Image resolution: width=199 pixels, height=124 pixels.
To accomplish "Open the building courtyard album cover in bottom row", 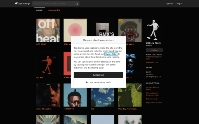I will 48,119.
